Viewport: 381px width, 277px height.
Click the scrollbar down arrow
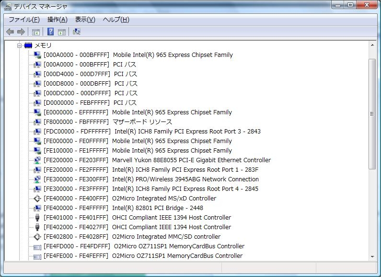(372, 256)
